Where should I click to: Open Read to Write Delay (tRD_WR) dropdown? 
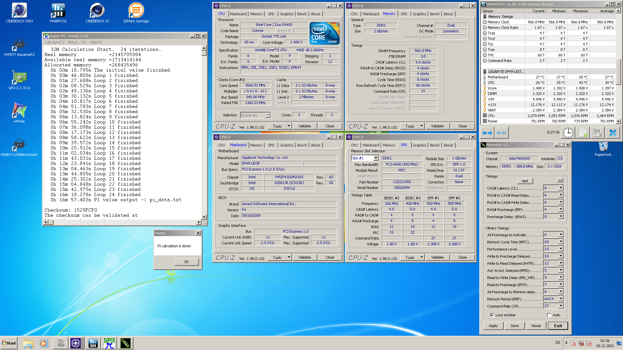click(x=561, y=277)
